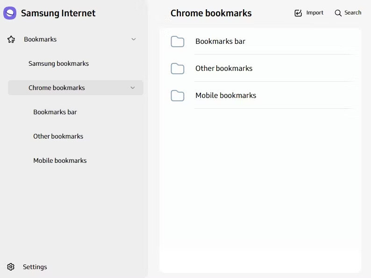Select Chrome bookmarks in sidebar
This screenshot has width=371, height=278.
click(76, 88)
